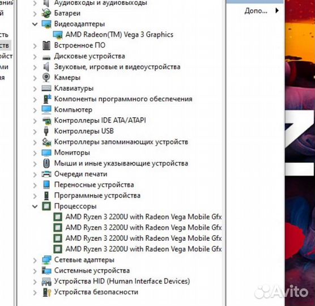Expand the Контроллеры USB category

(35, 131)
